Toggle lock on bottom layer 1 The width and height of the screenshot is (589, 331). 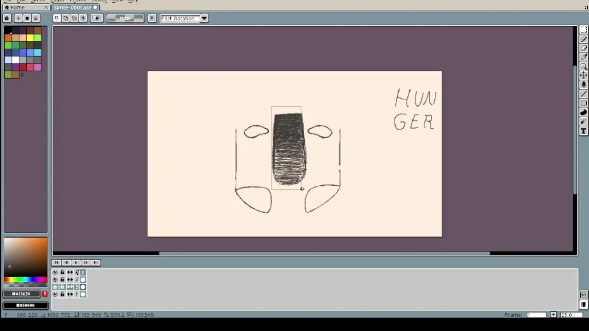[x=62, y=294]
